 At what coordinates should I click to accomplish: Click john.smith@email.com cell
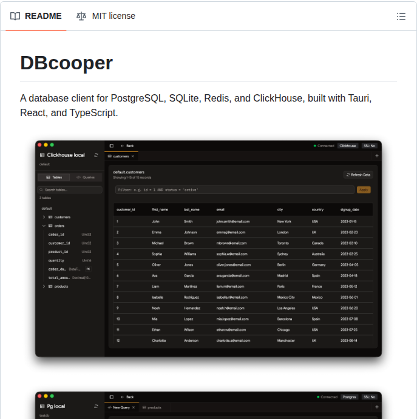(x=233, y=221)
